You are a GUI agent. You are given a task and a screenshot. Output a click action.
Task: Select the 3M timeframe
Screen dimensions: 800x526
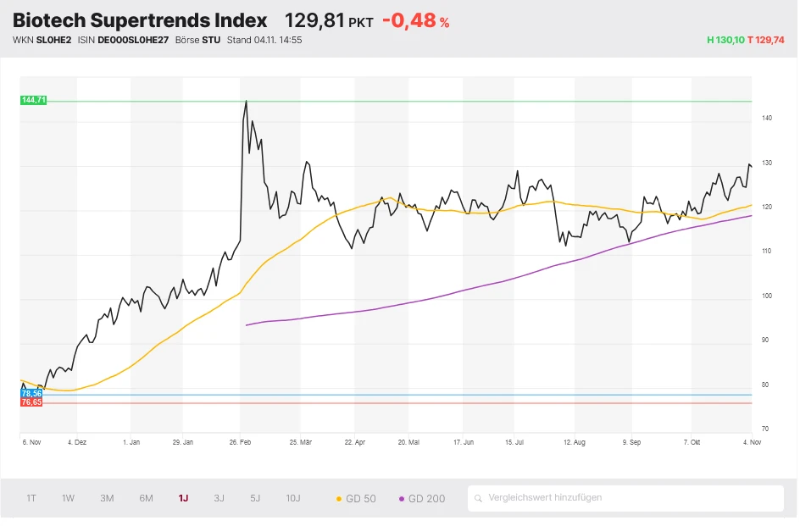107,499
